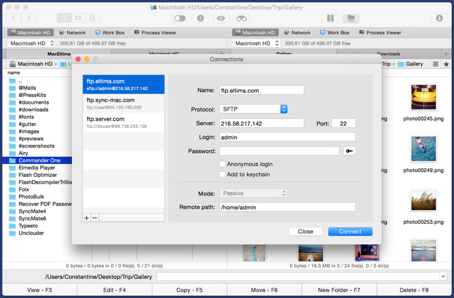This screenshot has width=454, height=298.
Task: Open the file info toolbar icon
Action: tap(200, 18)
